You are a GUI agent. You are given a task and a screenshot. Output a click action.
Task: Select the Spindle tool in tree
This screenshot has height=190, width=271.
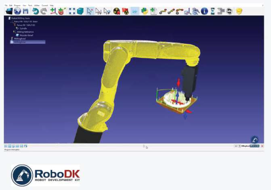point(22,28)
